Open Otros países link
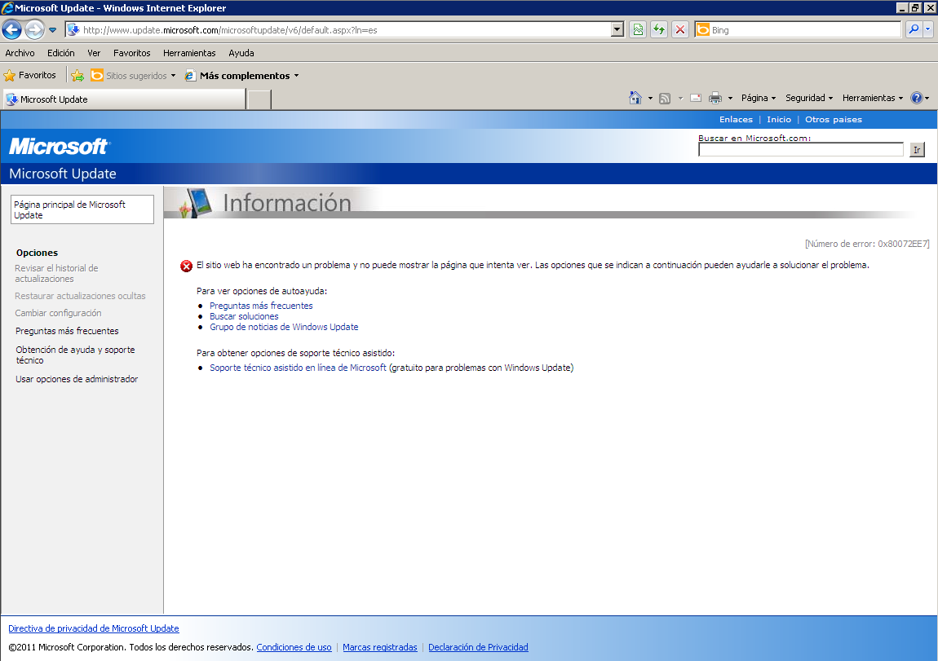 [x=834, y=120]
